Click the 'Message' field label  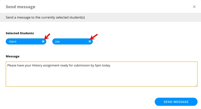pyautogui.click(x=13, y=56)
